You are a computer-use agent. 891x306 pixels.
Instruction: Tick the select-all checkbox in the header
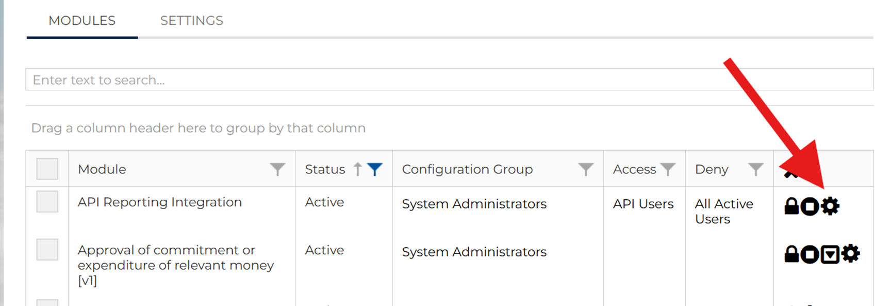coord(47,169)
